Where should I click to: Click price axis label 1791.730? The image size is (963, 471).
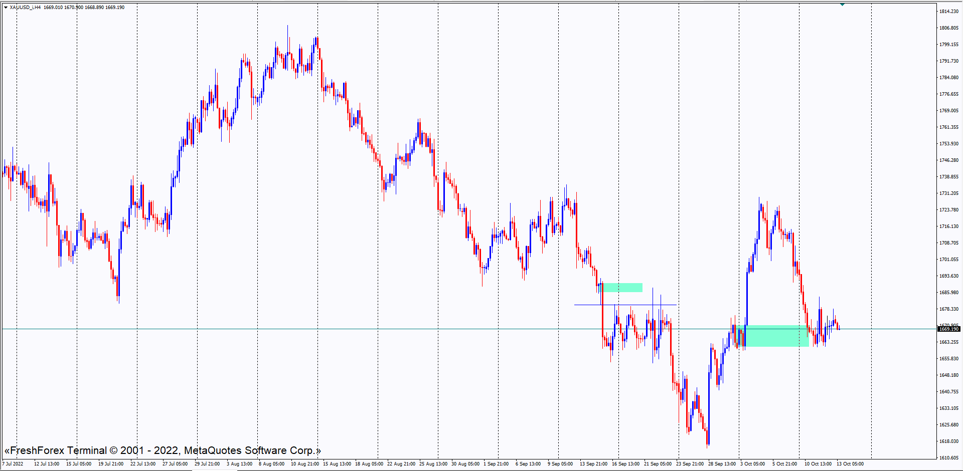coord(949,61)
